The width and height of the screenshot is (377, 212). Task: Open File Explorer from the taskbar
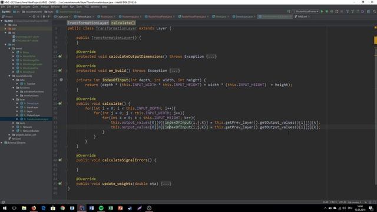(x=24, y=208)
